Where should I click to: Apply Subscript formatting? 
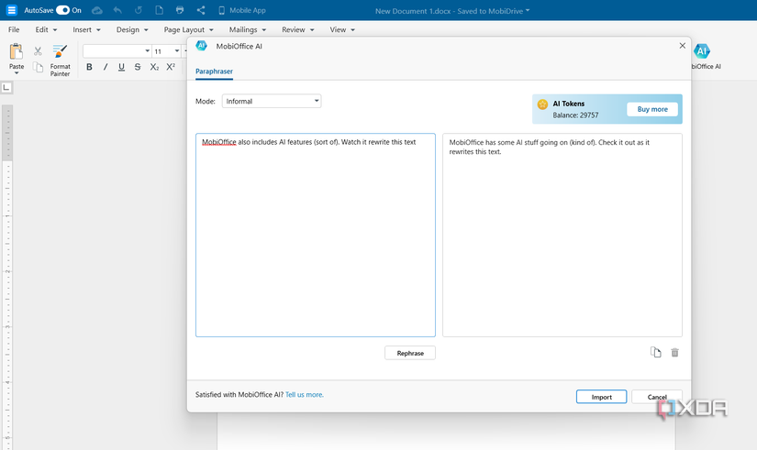tap(154, 67)
